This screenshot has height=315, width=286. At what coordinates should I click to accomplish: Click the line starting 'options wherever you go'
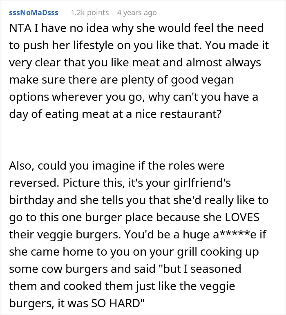click(134, 97)
